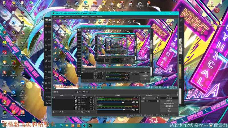Open GeForce Experience desktop icon
228x128 pixels.
(5, 114)
